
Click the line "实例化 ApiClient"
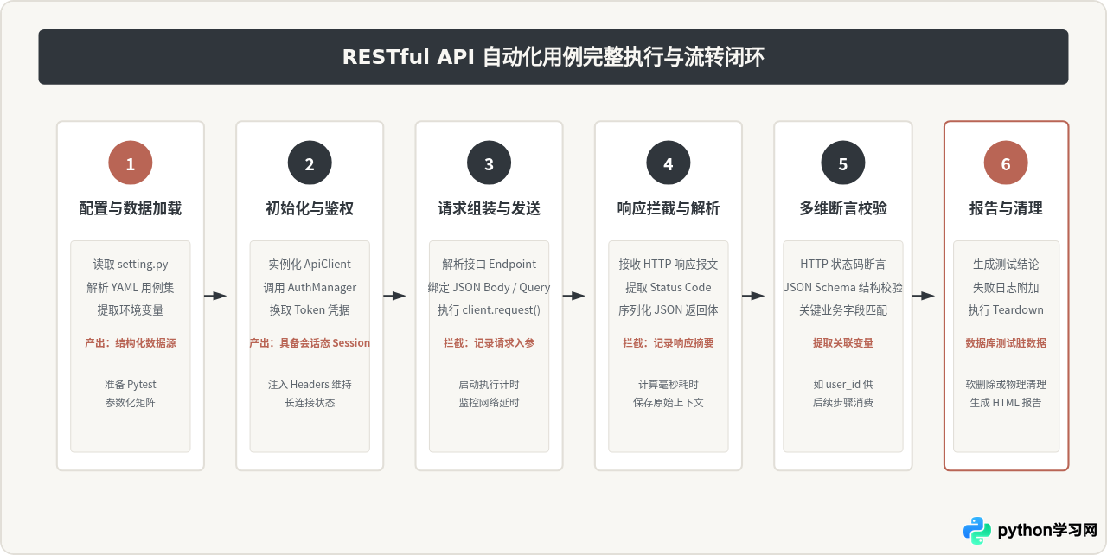tap(310, 265)
